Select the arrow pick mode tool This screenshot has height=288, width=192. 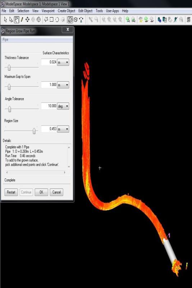pyautogui.click(x=5, y=19)
